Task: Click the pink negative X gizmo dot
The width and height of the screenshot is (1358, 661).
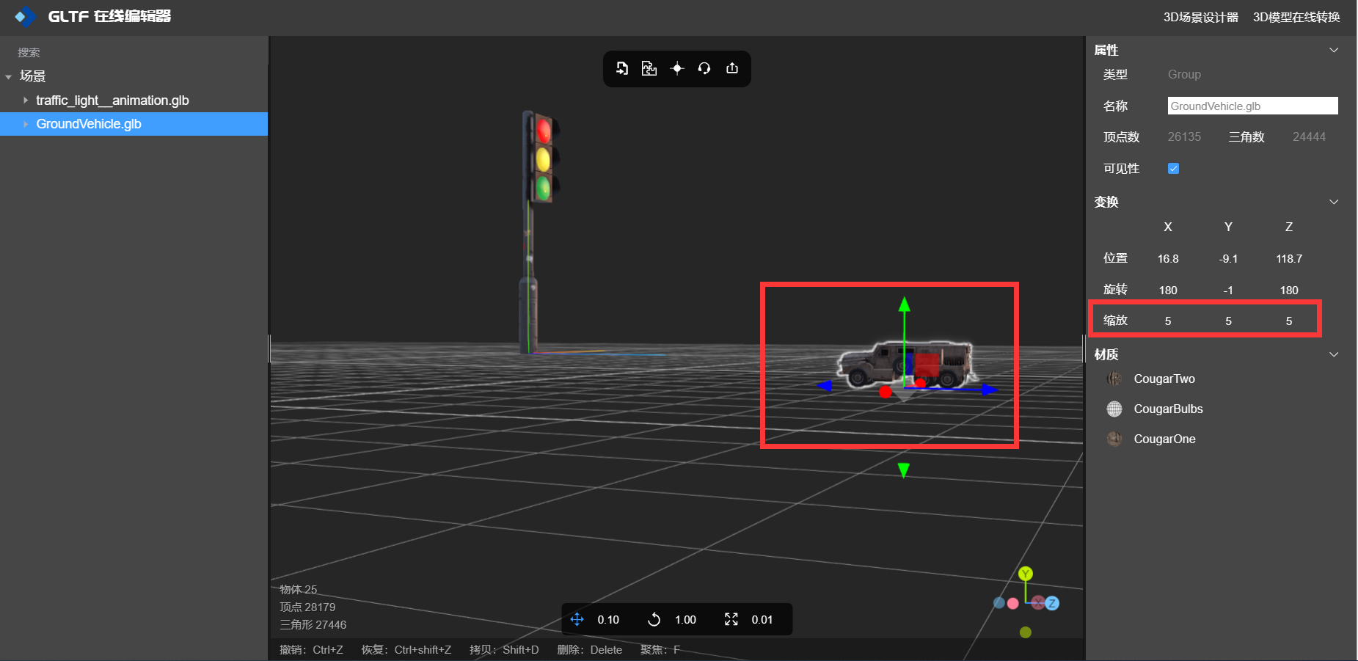Action: click(1013, 603)
